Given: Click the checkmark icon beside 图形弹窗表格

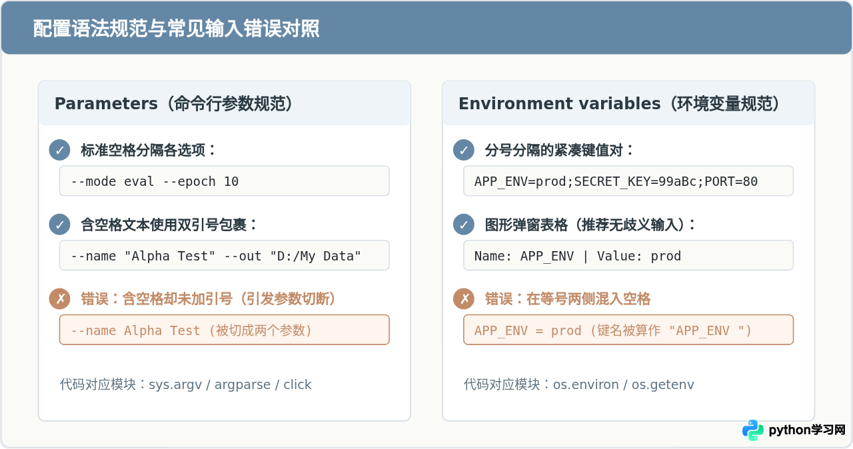Looking at the screenshot, I should tap(464, 224).
